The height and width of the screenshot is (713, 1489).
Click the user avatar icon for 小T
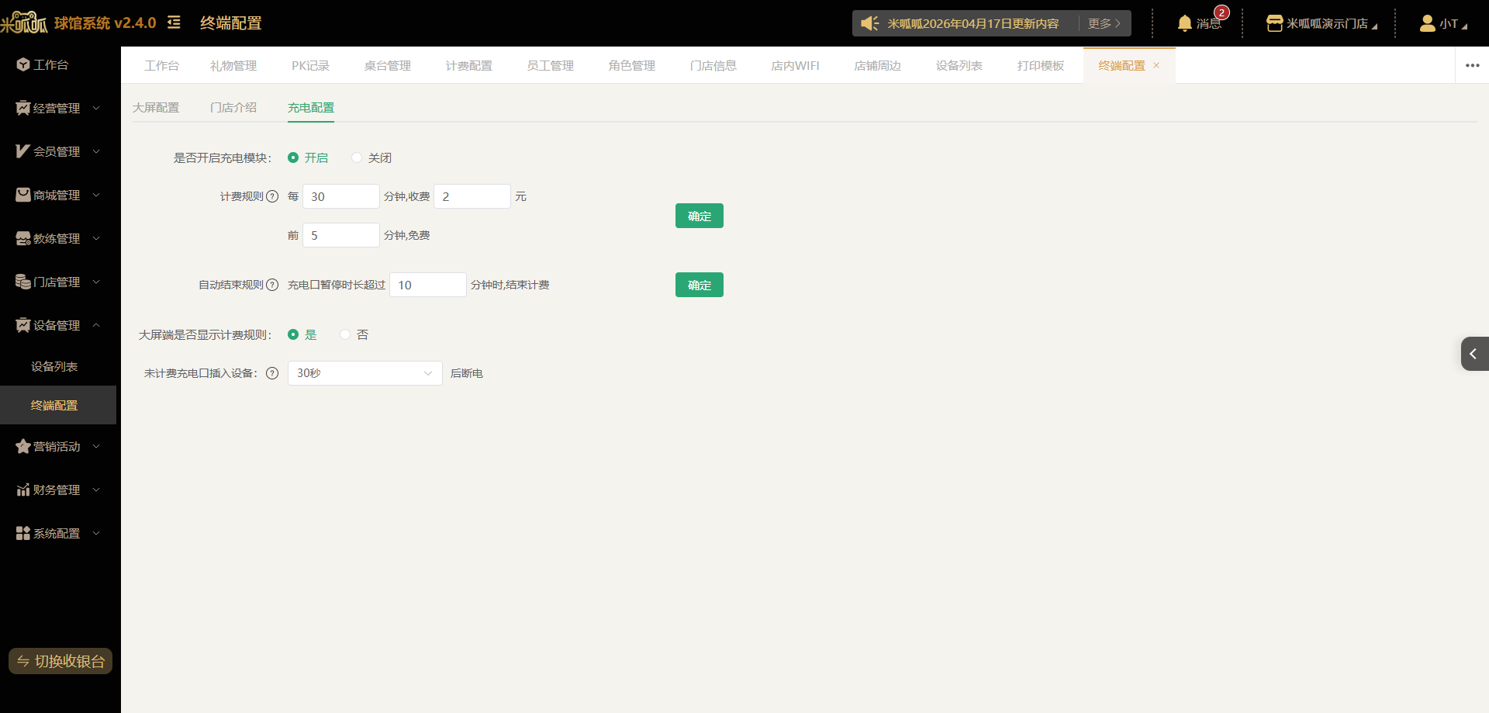coord(1427,23)
